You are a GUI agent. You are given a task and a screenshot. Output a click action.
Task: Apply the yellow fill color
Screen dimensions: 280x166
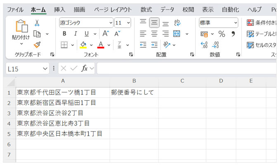83,44
